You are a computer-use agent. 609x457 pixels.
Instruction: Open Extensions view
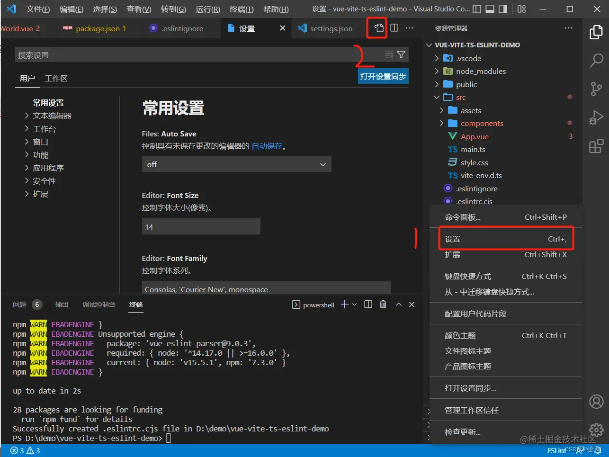(596, 146)
